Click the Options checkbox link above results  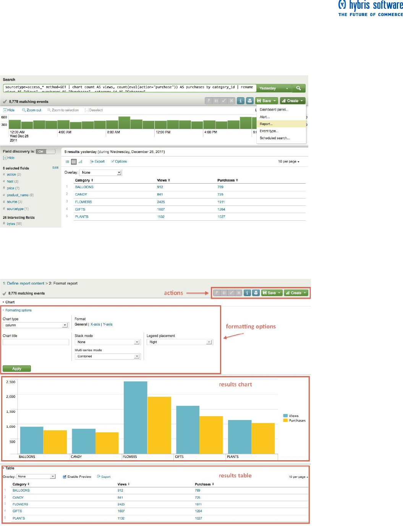pos(119,161)
